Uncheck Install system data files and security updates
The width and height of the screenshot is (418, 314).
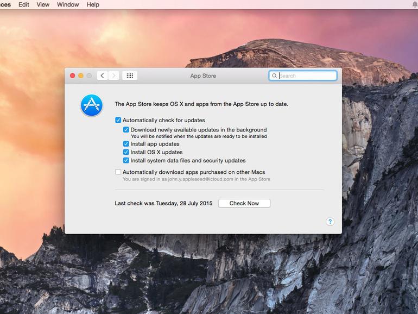click(x=126, y=160)
